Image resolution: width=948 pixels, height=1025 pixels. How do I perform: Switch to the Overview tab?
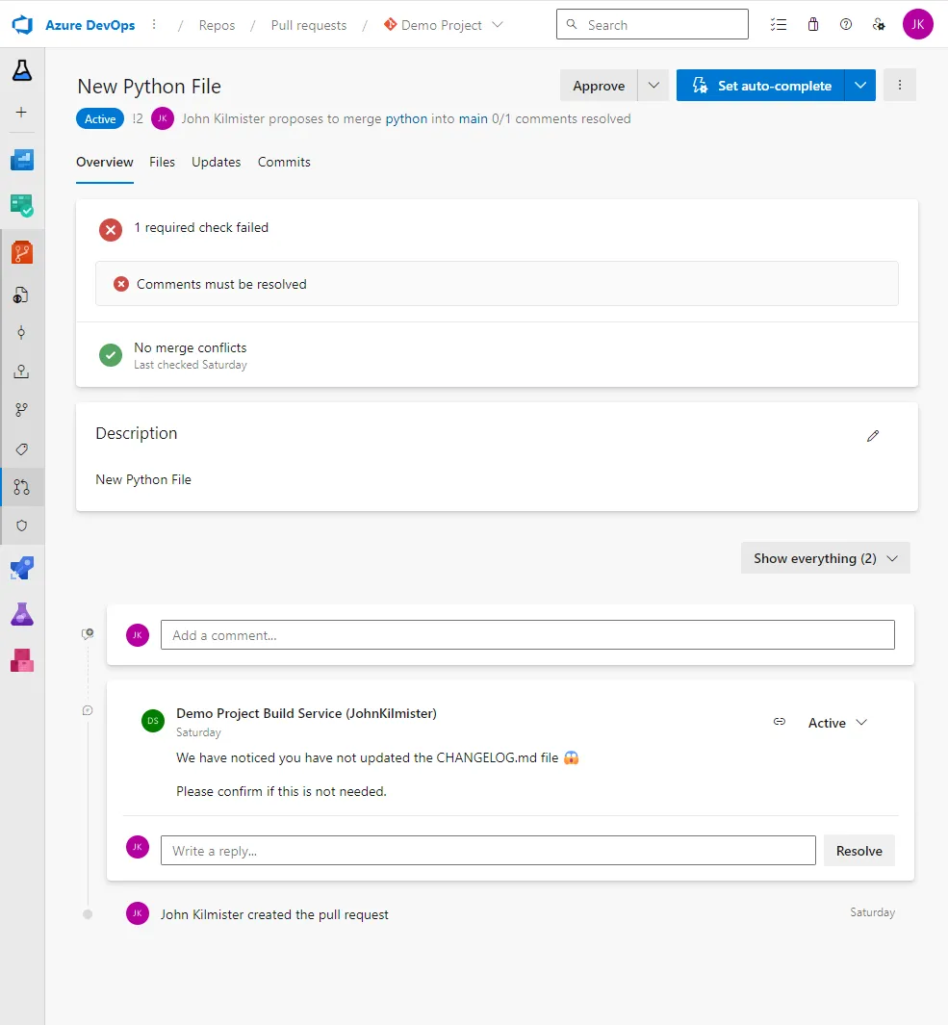[x=105, y=162]
